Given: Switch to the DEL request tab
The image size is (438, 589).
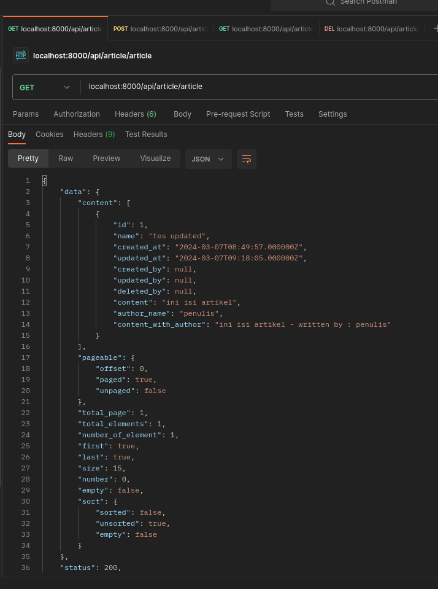Looking at the screenshot, I should coord(371,29).
